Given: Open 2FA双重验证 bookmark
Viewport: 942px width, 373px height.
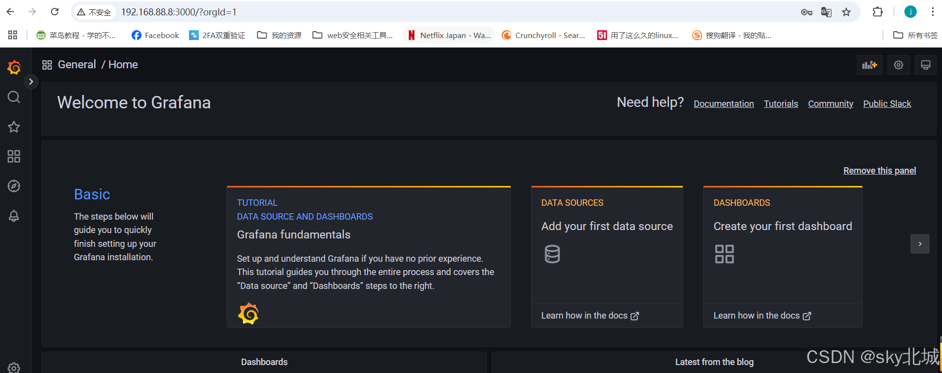Looking at the screenshot, I should click(x=217, y=35).
